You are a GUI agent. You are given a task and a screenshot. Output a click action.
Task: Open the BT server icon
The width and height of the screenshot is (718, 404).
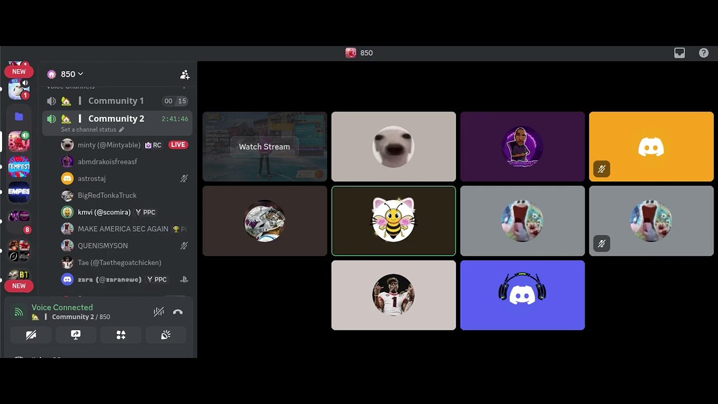pos(19,274)
